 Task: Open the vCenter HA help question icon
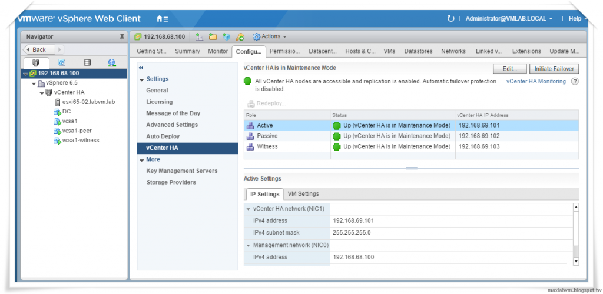[575, 81]
